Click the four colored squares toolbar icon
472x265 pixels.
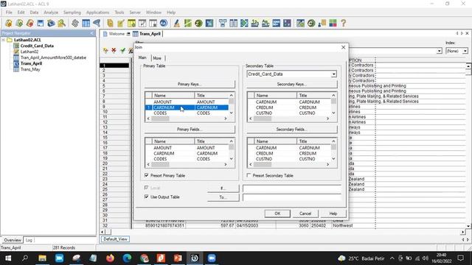click(x=333, y=23)
